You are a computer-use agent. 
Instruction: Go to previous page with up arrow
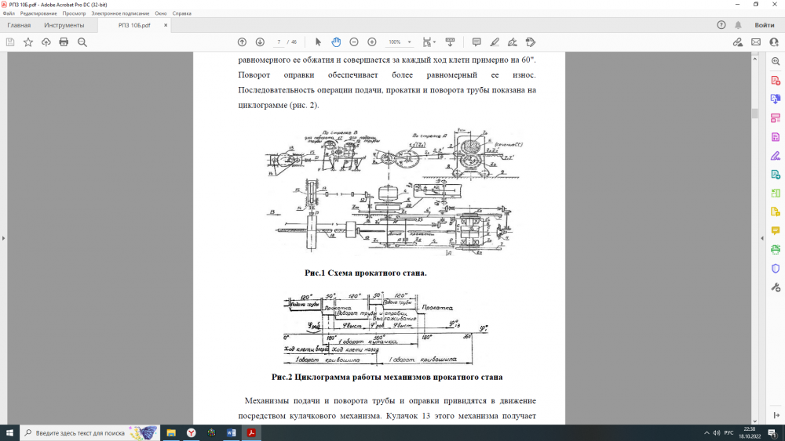[242, 42]
